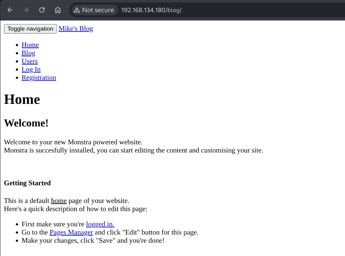Open the Mike's Blog title link

(76, 29)
